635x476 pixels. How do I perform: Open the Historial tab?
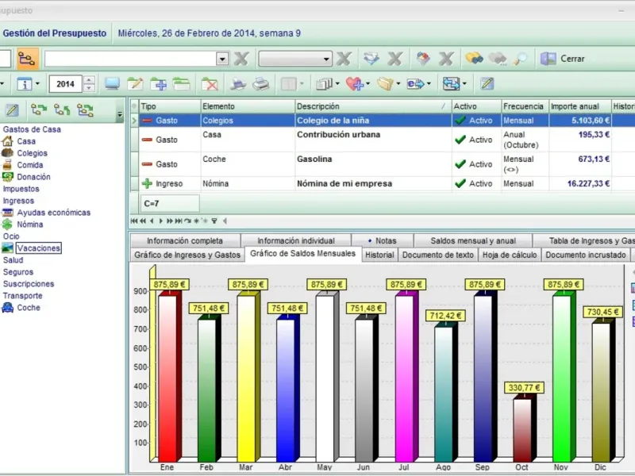pos(379,255)
